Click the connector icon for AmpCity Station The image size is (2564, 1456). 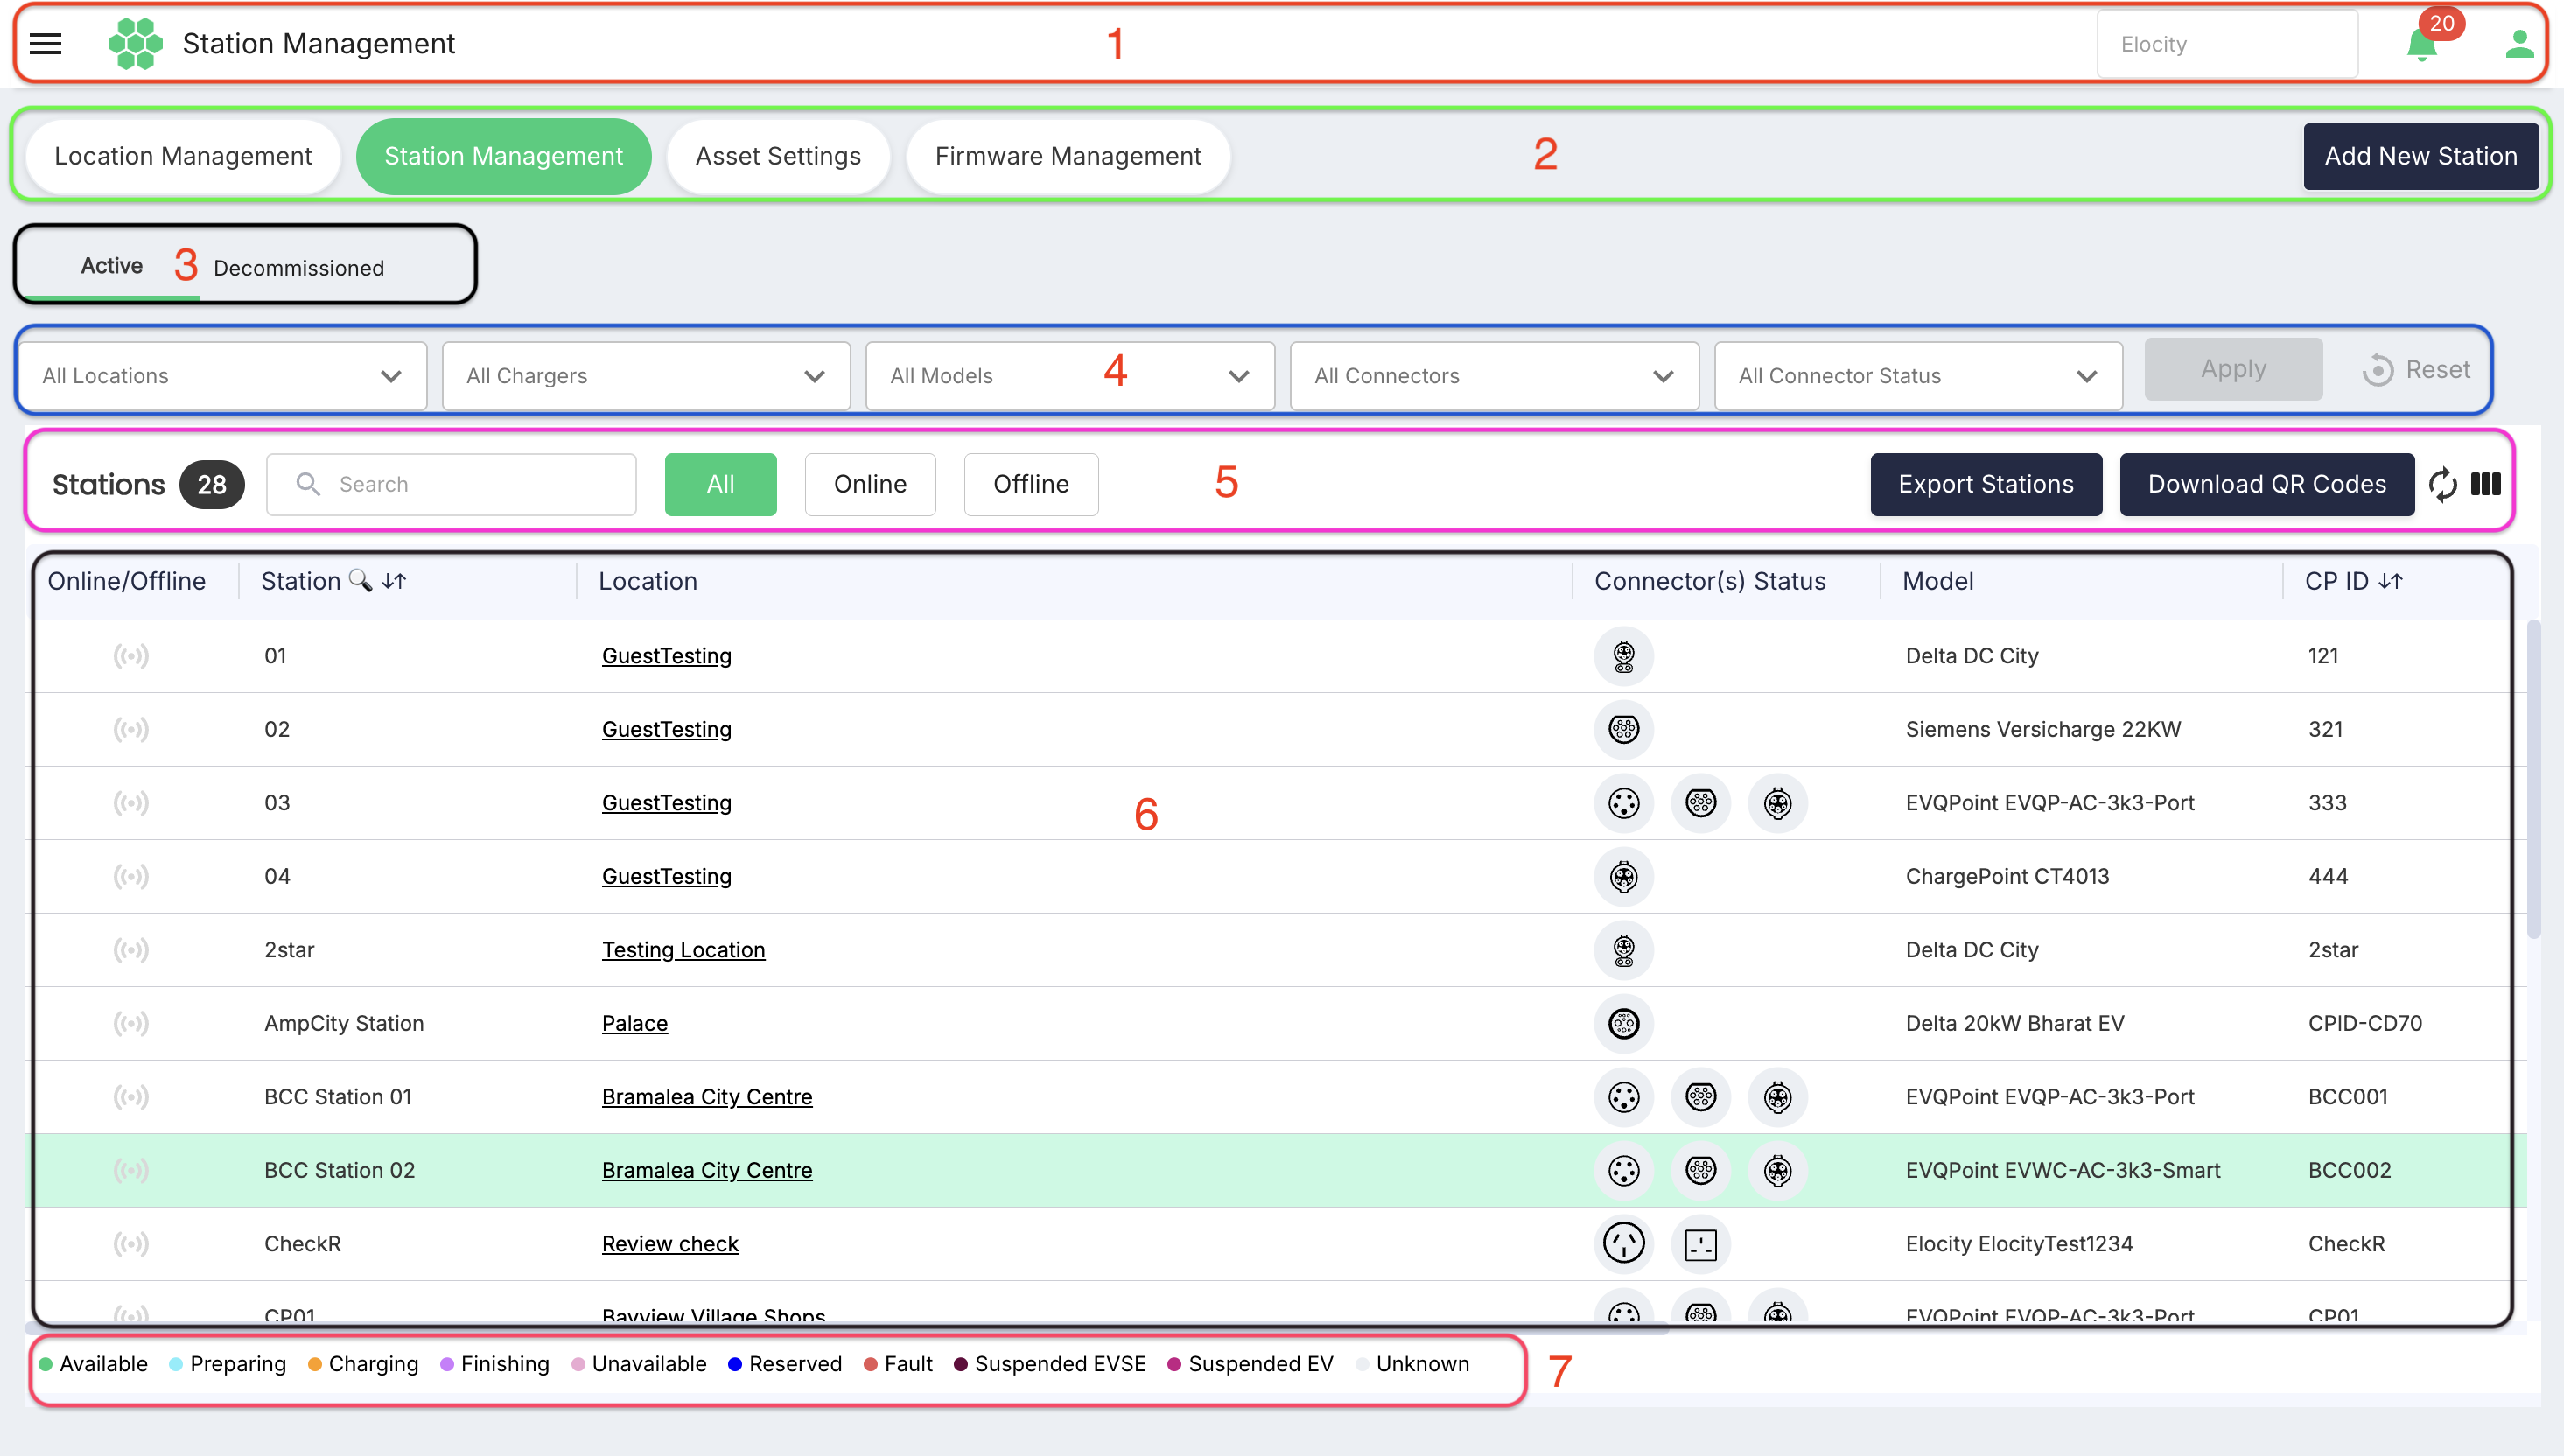coord(1623,1023)
